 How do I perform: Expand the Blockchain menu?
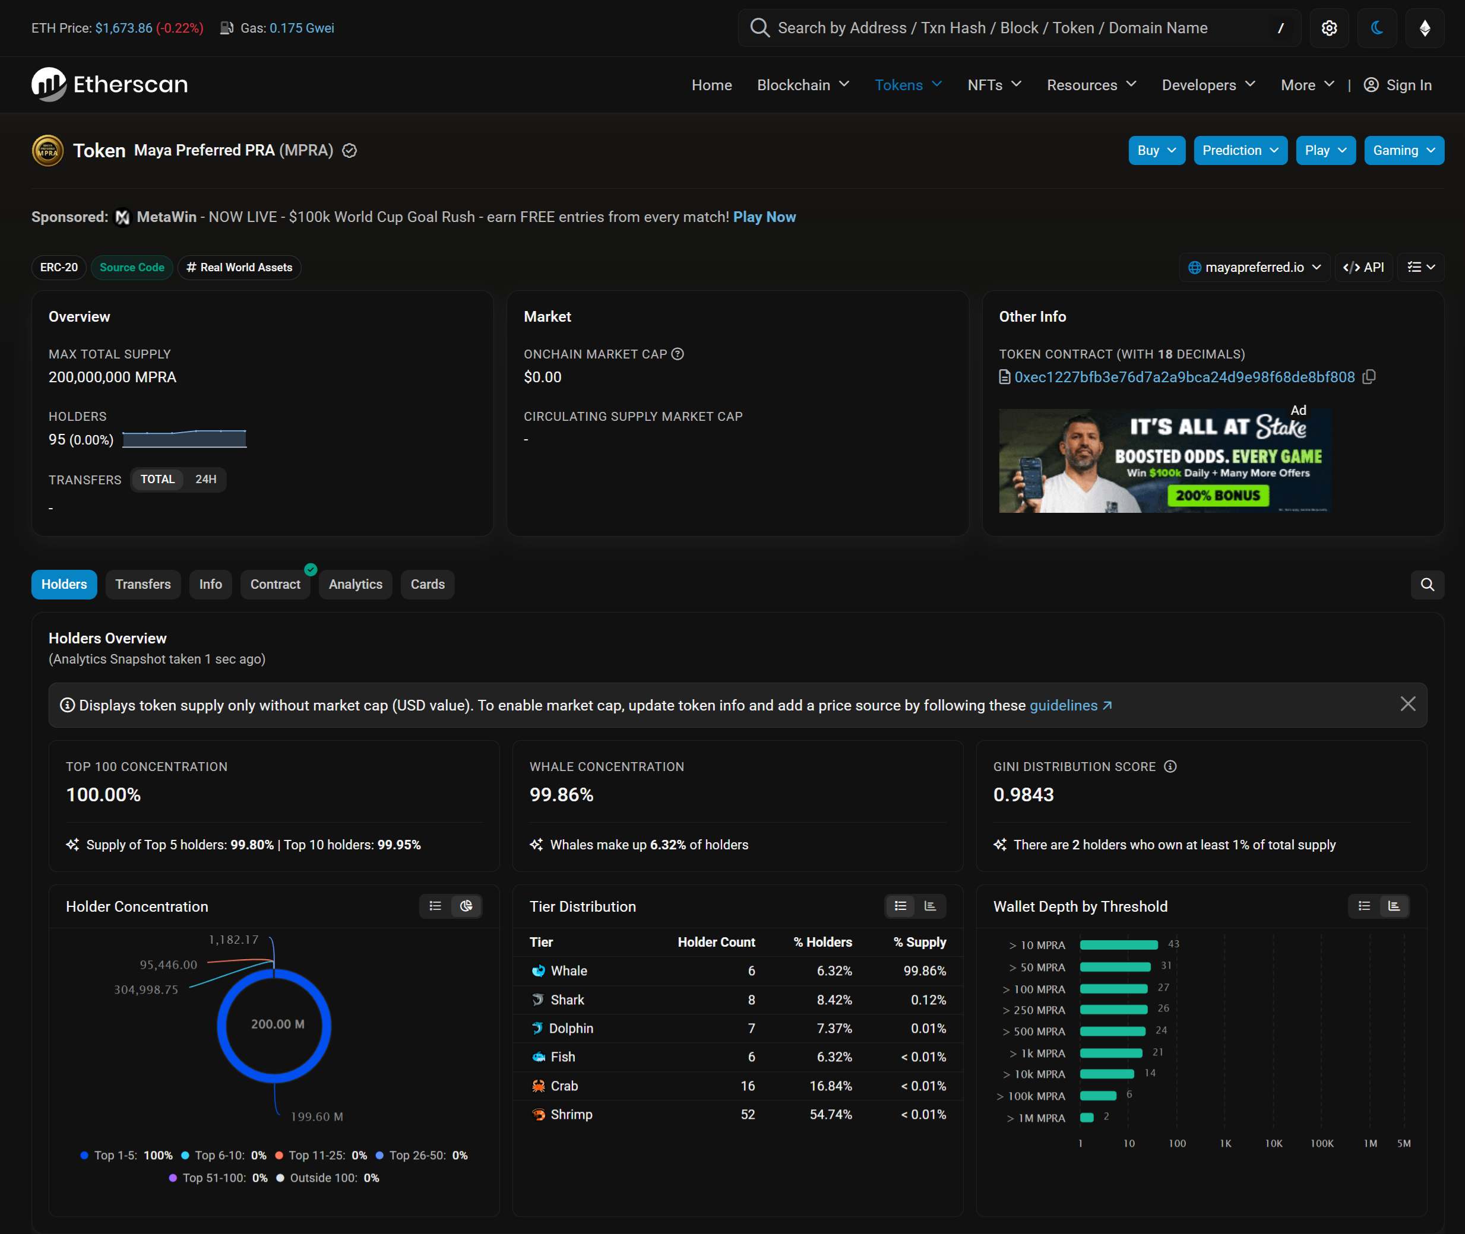click(803, 85)
